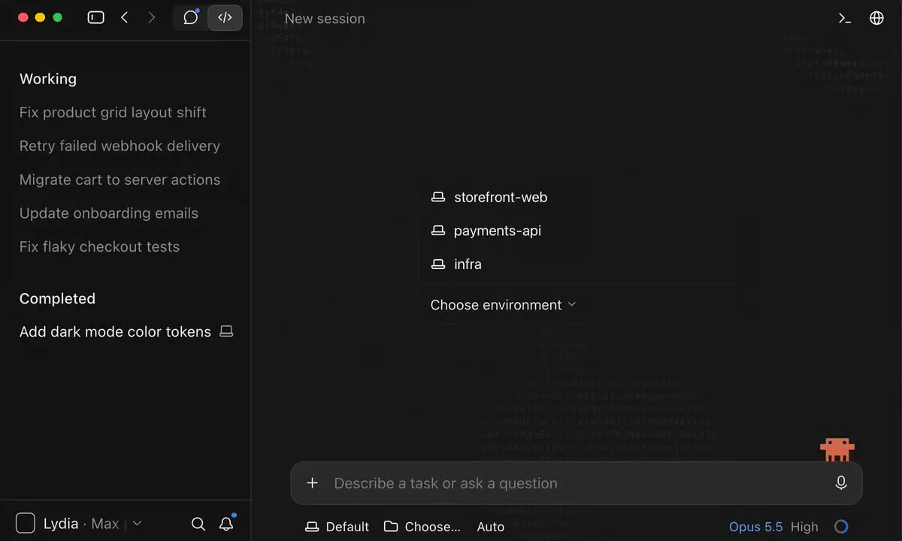
Task: Click the New session title
Action: click(x=325, y=19)
